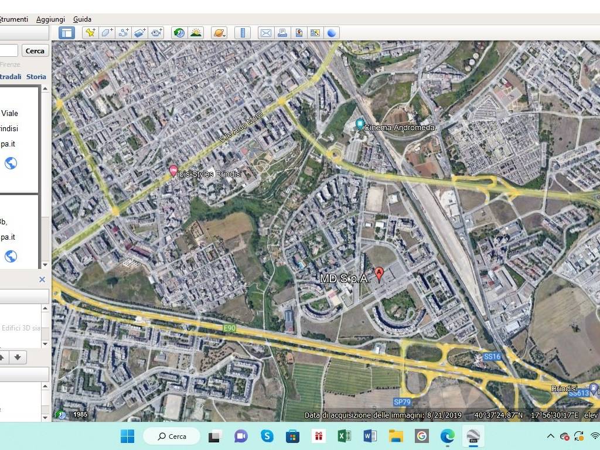
Task: Select the Add Placemark pushpin tool
Action: pos(90,33)
